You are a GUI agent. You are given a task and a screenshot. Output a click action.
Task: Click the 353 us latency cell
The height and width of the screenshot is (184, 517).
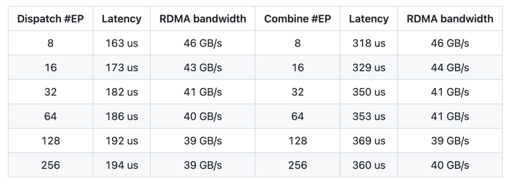[x=369, y=116]
